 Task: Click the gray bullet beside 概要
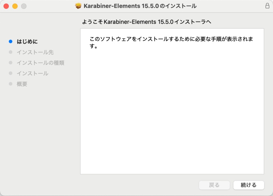click(11, 84)
